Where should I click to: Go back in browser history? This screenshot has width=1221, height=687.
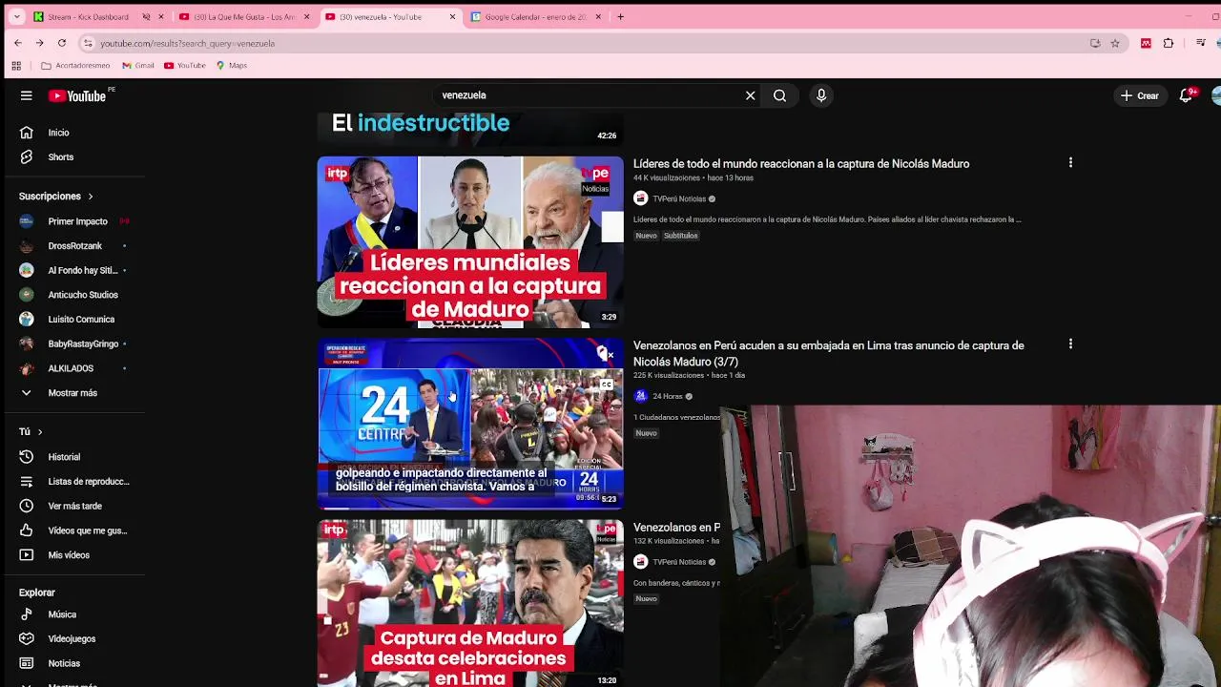click(x=18, y=43)
